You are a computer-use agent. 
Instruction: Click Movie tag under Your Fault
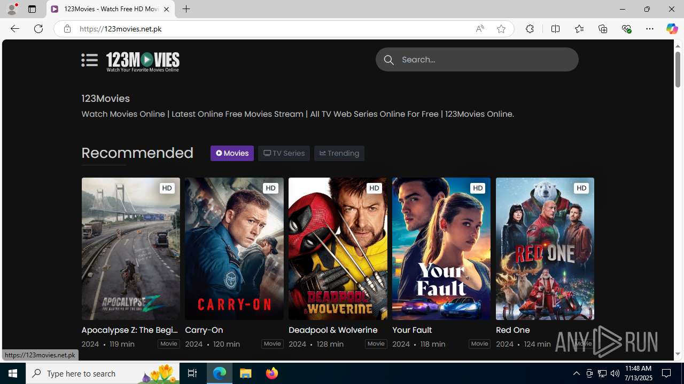(x=480, y=344)
